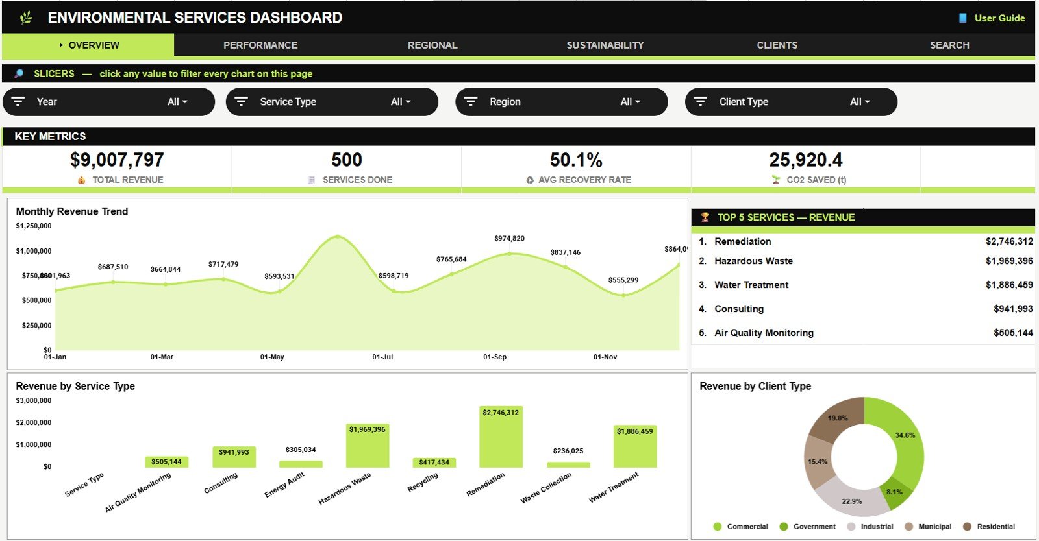Click the slicers magnifier icon
1039x541 pixels.
(x=19, y=74)
